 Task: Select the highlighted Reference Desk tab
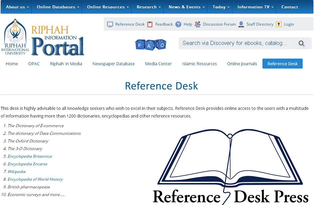(x=282, y=64)
